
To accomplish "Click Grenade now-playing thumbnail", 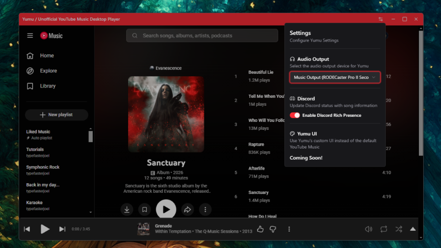I will (x=143, y=229).
